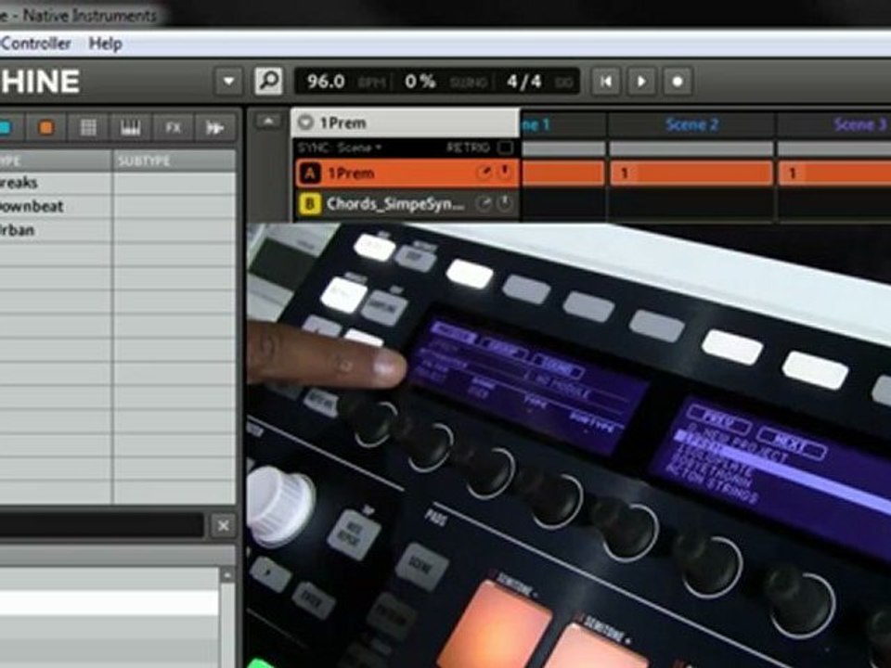Clear the search field with the X button

(x=224, y=526)
